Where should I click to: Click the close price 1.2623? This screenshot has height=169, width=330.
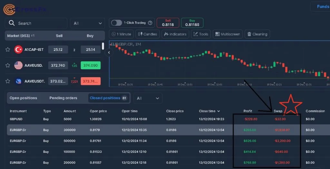click(x=171, y=119)
